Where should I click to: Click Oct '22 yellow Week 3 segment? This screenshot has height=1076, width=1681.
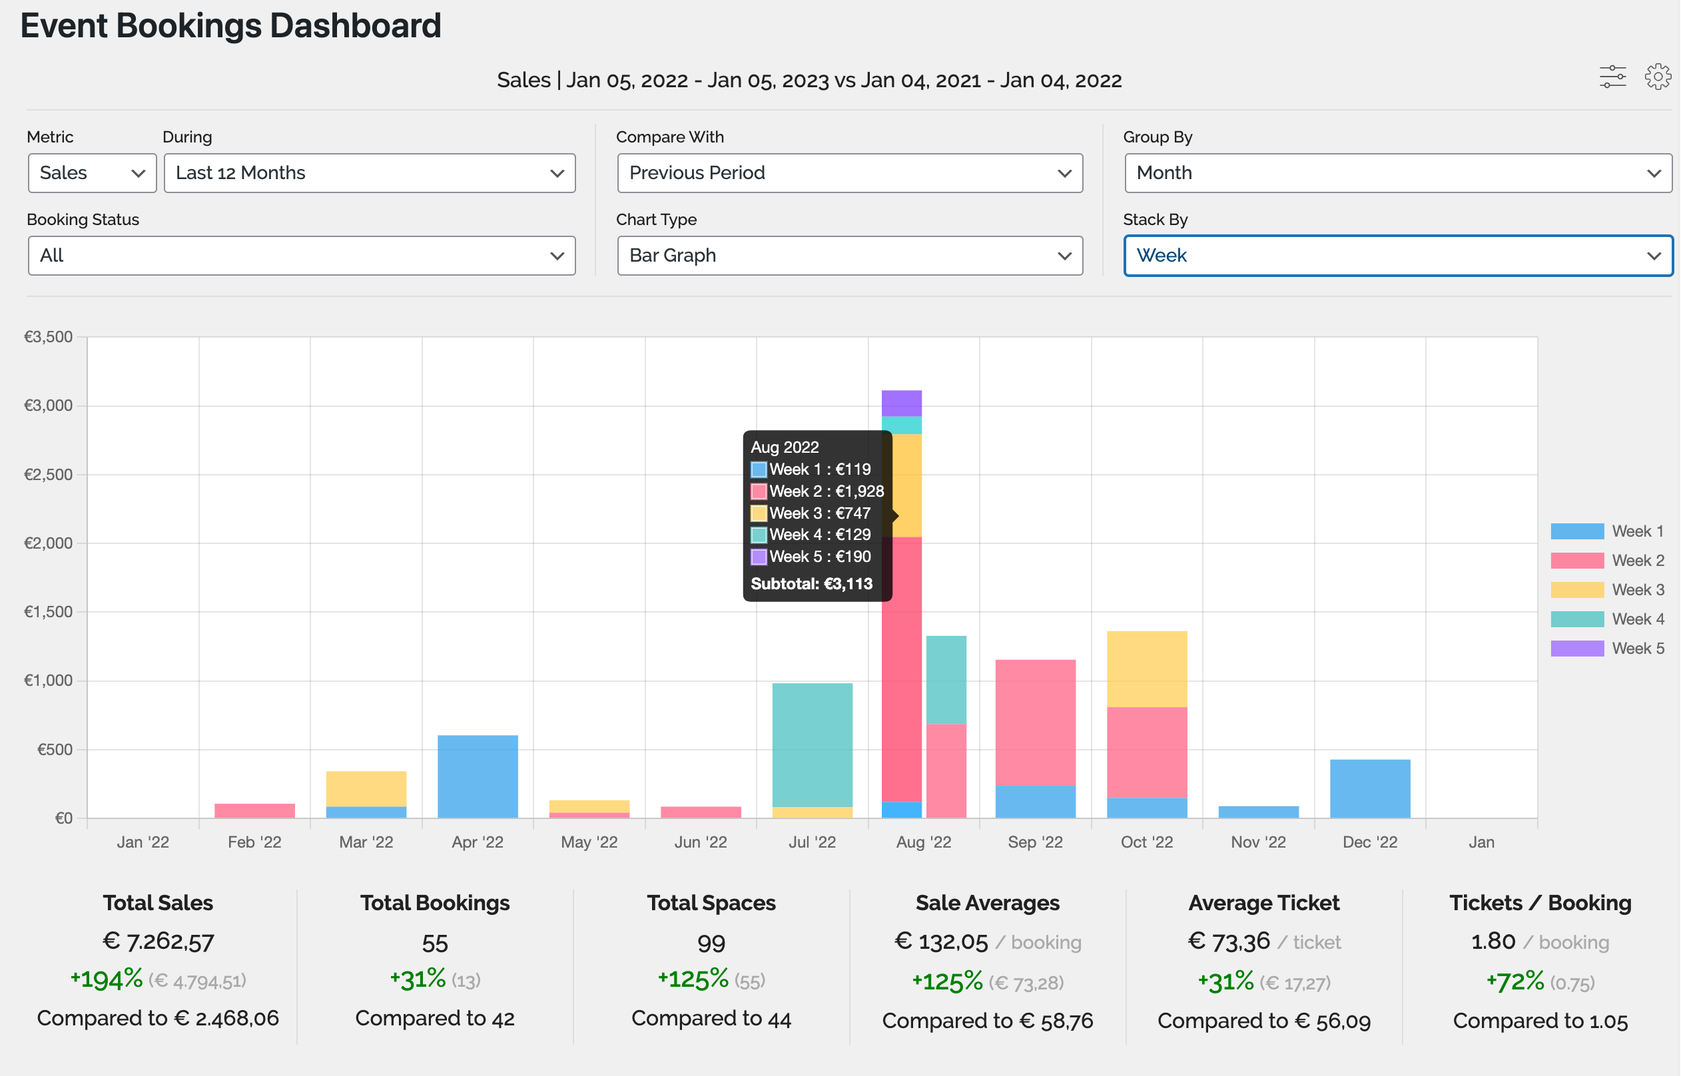pyautogui.click(x=1146, y=669)
